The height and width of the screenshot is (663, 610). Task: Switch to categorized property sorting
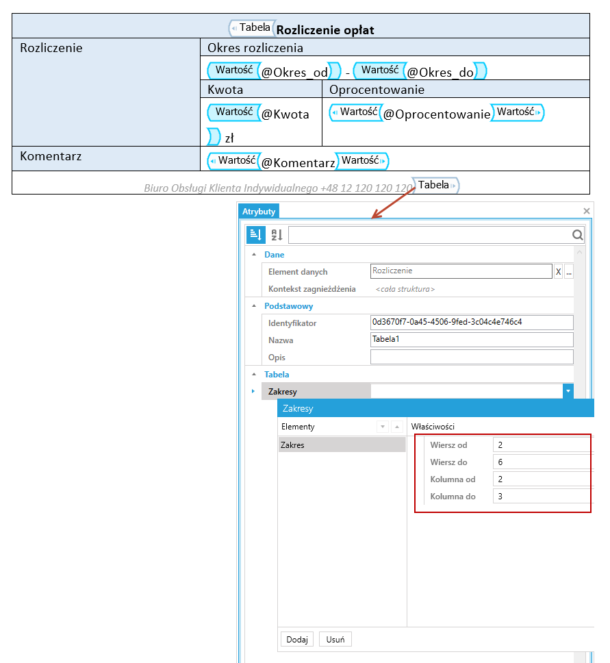[256, 235]
